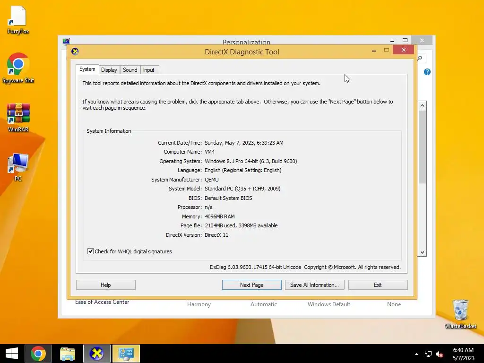
Task: Open the WasteBasket recycle bin
Action: tap(460, 314)
